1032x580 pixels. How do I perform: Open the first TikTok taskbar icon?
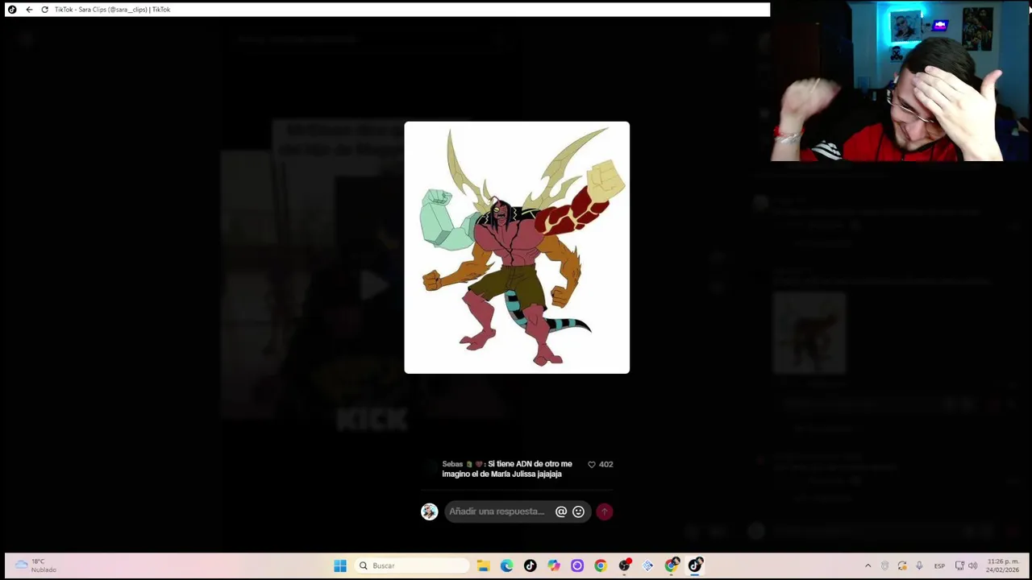tap(530, 565)
